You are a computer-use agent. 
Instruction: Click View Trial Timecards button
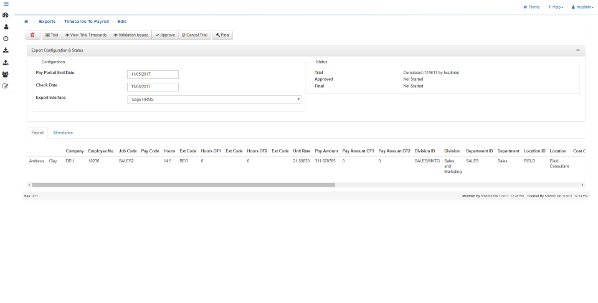(86, 35)
